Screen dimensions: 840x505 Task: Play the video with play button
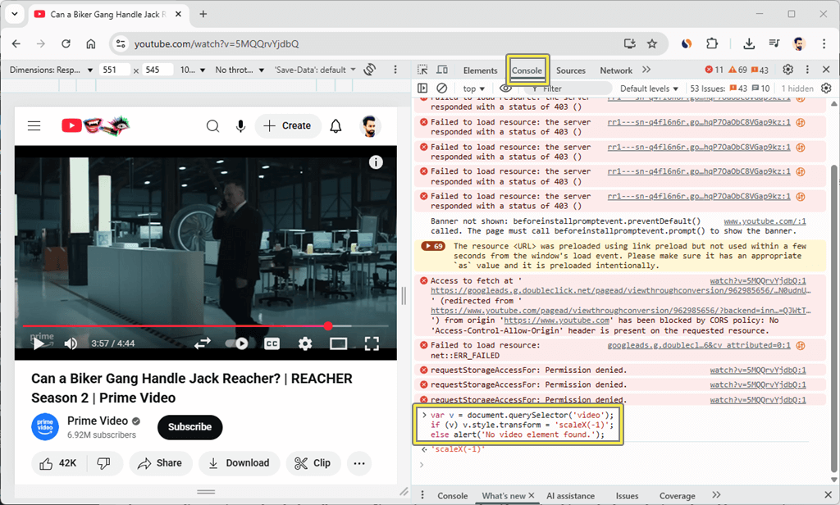39,343
